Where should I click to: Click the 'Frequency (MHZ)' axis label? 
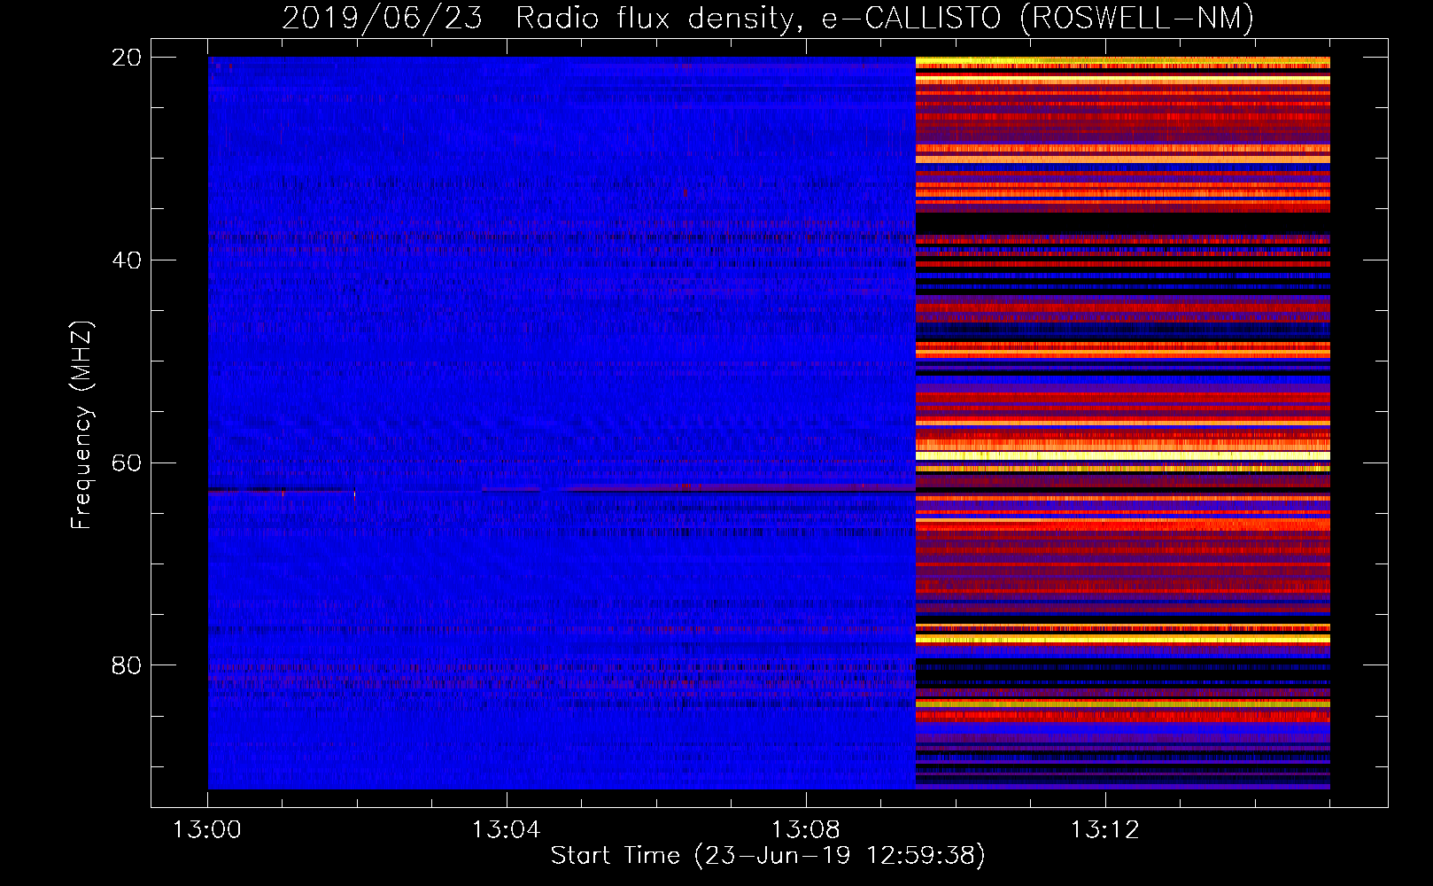81,424
